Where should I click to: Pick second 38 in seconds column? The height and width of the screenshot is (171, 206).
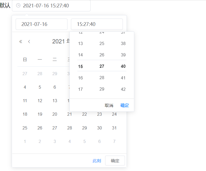click(x=123, y=43)
